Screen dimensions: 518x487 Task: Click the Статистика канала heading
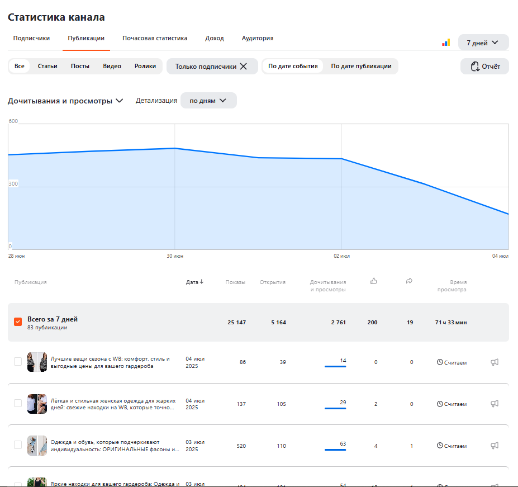(x=56, y=17)
